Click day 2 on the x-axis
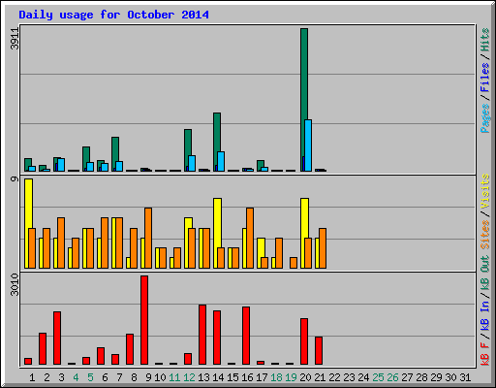Image resolution: width=496 pixels, height=388 pixels. coord(46,377)
